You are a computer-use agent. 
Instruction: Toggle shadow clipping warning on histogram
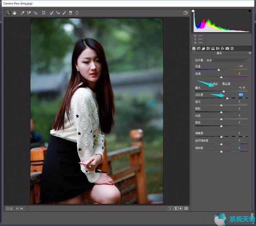[x=193, y=11]
